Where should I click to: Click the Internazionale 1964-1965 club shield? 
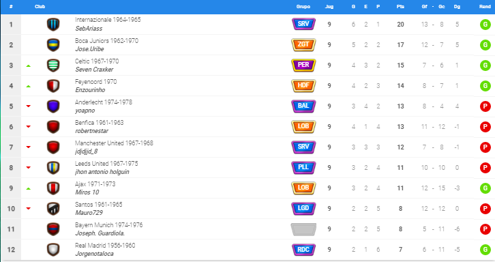[53, 25]
